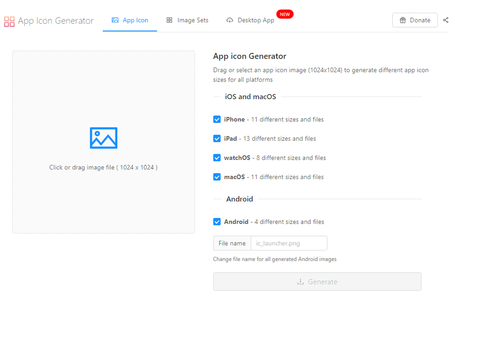Image resolution: width=485 pixels, height=350 pixels.
Task: Uncheck the watchOS checkbox
Action: tap(217, 157)
